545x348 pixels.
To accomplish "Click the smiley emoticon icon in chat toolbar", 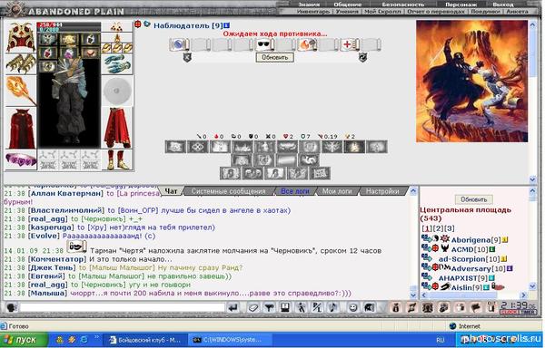I will [x=352, y=307].
